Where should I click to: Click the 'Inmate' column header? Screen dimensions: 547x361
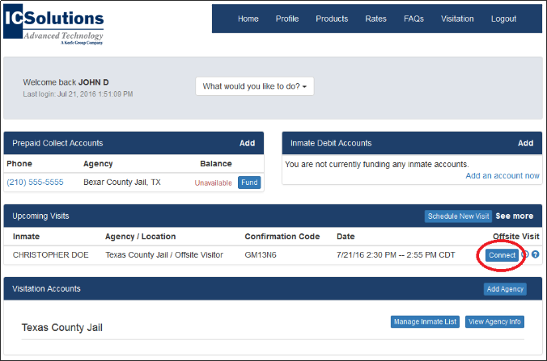pos(26,237)
